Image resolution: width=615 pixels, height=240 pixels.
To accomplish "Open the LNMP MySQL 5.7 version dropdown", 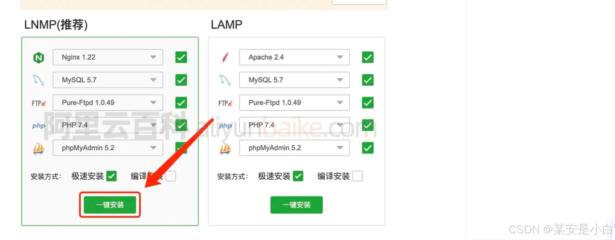I will tap(108, 80).
